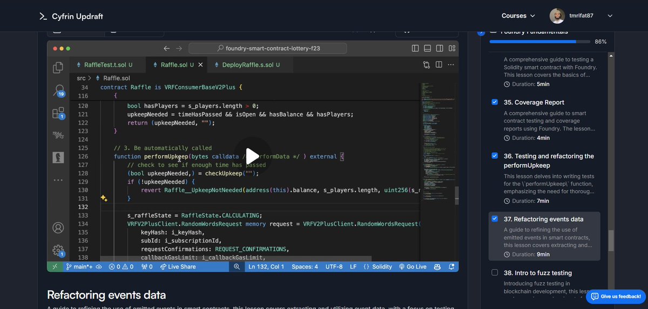
Task: Click the knight chess-piece sidebar icon
Action: 58,156
